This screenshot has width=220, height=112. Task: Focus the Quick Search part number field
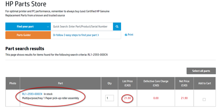pyautogui.click(x=82, y=27)
